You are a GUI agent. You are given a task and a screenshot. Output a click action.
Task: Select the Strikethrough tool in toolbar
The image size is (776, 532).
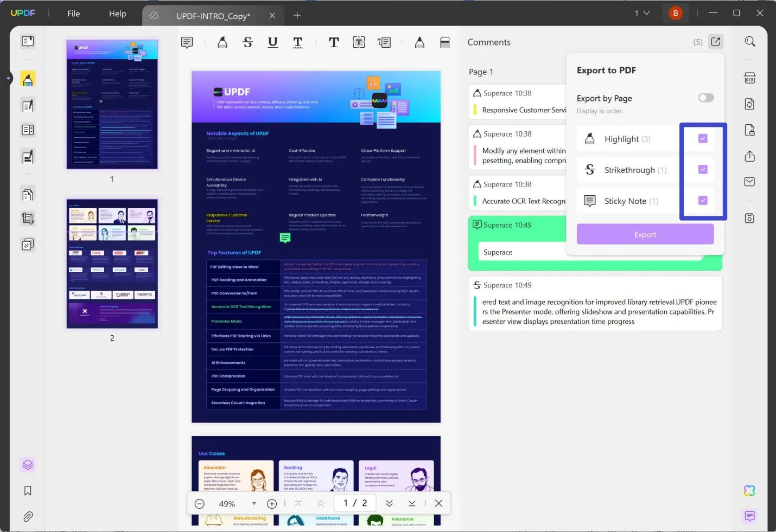pyautogui.click(x=247, y=42)
